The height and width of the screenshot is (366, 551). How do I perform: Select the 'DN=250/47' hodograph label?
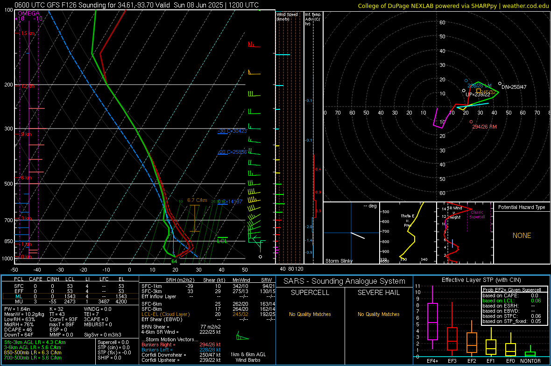(x=514, y=87)
